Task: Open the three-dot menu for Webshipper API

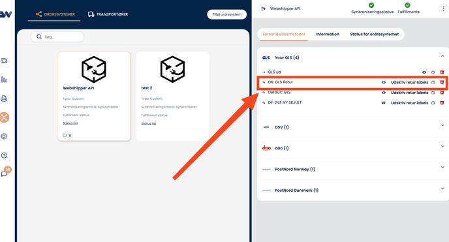Action: (x=443, y=8)
